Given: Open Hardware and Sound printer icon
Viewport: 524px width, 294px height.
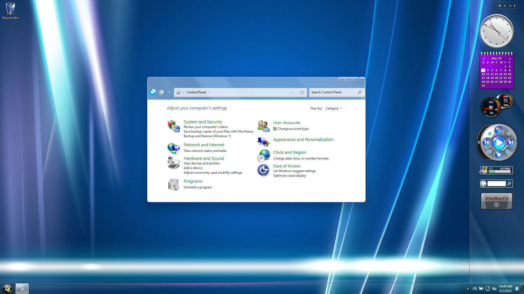Looking at the screenshot, I should tap(174, 163).
